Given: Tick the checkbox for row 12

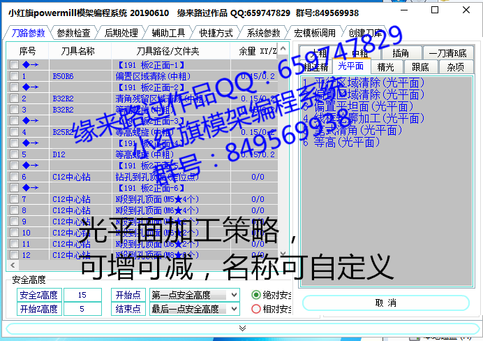Looking at the screenshot, I should click(x=14, y=255).
